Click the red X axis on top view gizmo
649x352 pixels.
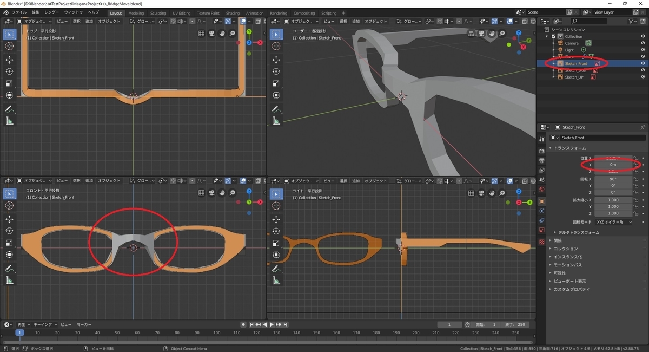(x=260, y=42)
